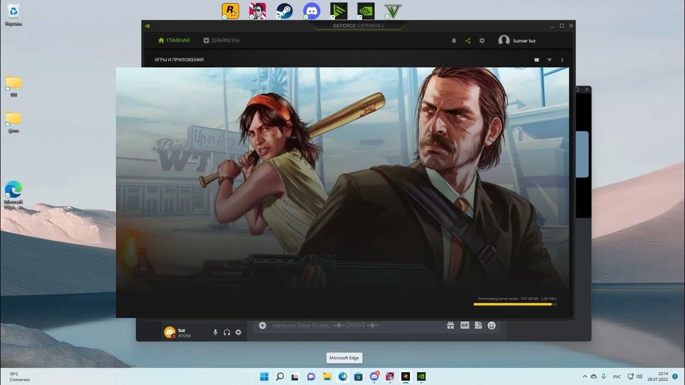Open the games filter icon
This screenshot has width=685, height=385.
coord(549,60)
